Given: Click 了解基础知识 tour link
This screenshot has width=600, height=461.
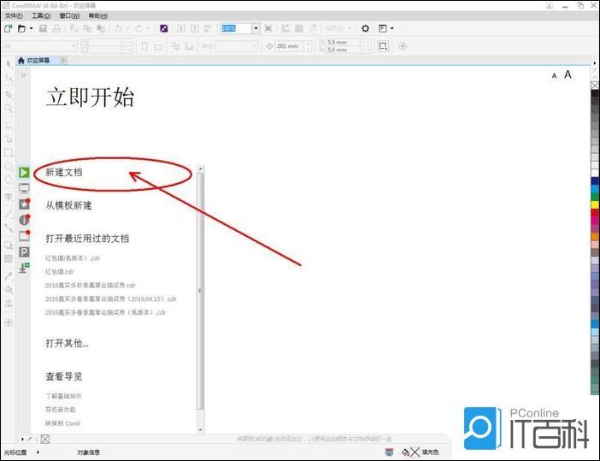Looking at the screenshot, I should [x=63, y=396].
